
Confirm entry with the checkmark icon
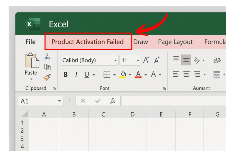(x=98, y=101)
